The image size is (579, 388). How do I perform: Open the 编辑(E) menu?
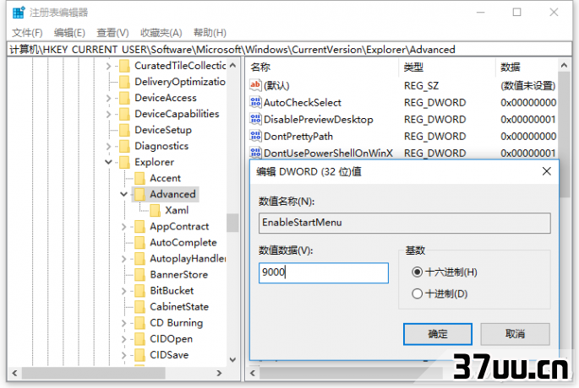(69, 33)
